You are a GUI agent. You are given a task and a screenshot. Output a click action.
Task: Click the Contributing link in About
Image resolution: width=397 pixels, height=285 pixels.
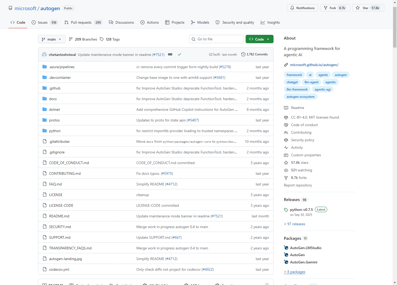click(301, 132)
